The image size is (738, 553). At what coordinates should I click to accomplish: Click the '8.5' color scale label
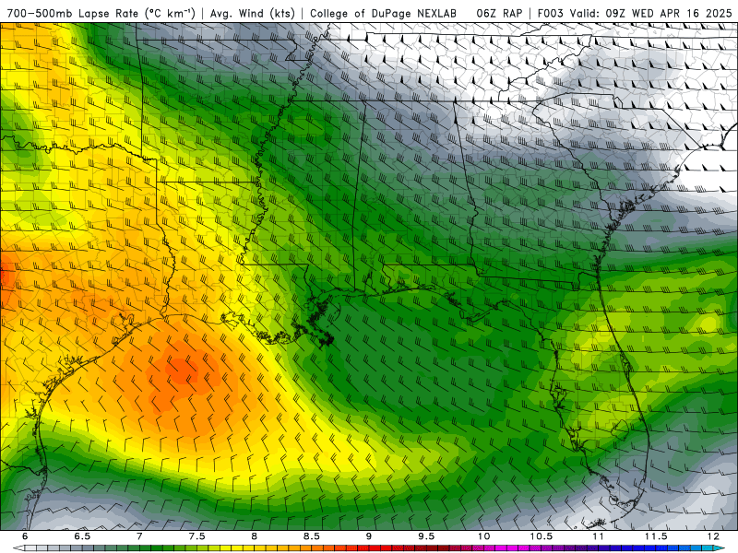[312, 536]
